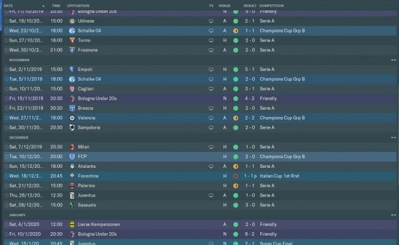Viewport: 399px width, 245px height.
Task: Collapse the December fixtures section
Action: pos(393,137)
